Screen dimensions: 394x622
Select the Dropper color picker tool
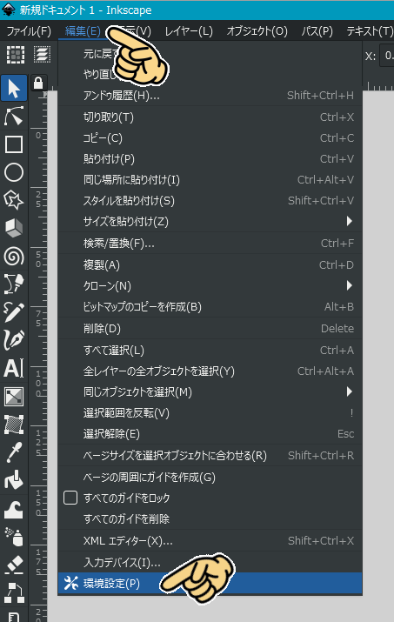[x=14, y=452]
